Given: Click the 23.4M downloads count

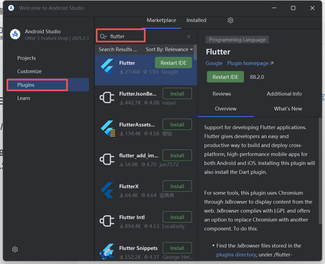Looking at the screenshot, I should (x=129, y=72).
